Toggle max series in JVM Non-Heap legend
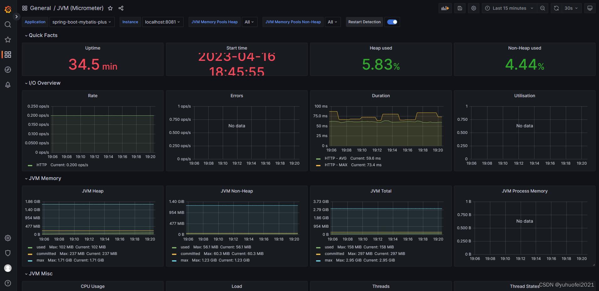The image size is (599, 291). tap(185, 260)
